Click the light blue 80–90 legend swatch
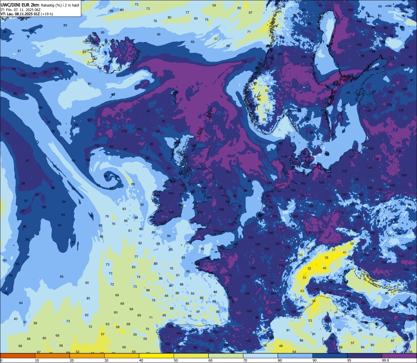Image resolution: width=417 pixels, height=363 pixels. [295, 356]
